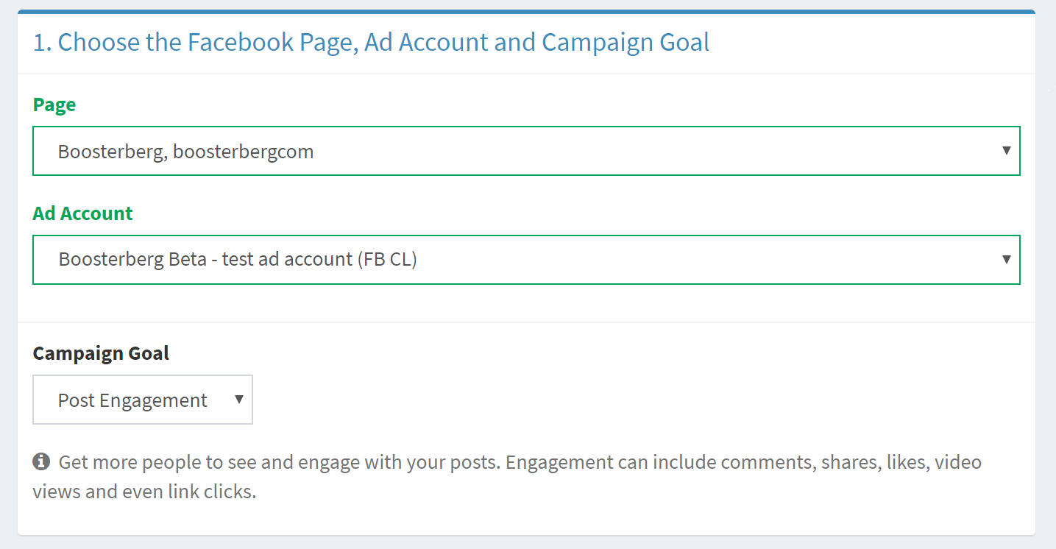Open the Ad Account dropdown
The image size is (1056, 549).
[526, 260]
